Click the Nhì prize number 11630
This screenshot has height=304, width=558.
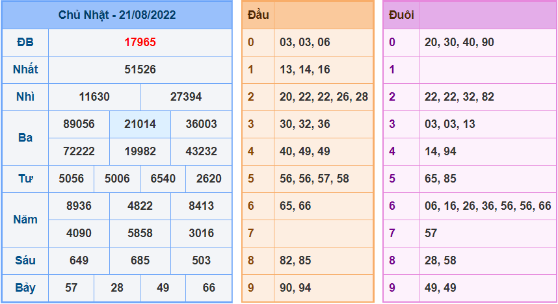(94, 97)
